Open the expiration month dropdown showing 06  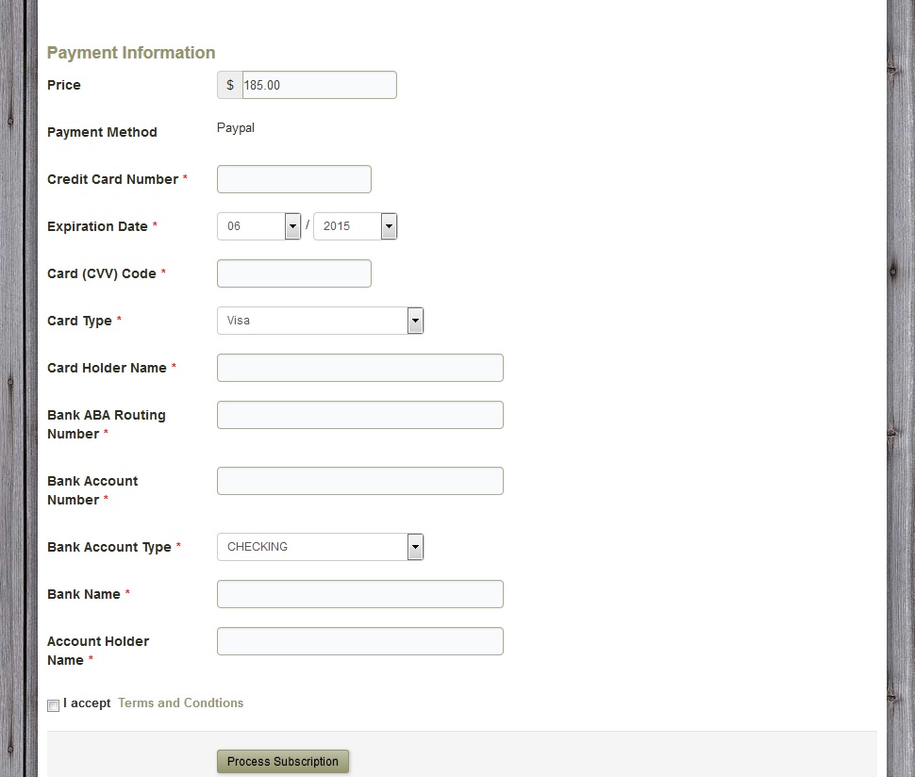point(258,226)
